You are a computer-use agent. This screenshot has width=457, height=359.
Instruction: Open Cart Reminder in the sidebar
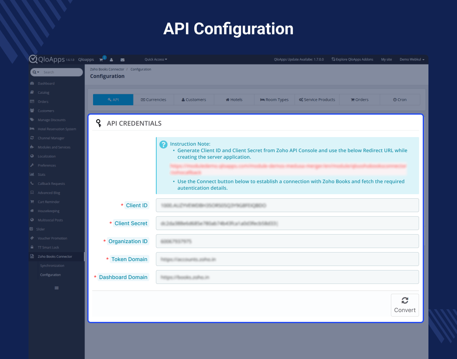(49, 202)
